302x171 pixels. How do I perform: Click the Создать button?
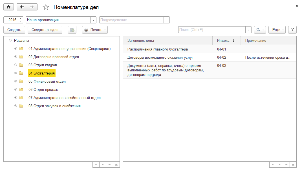[x=14, y=30]
